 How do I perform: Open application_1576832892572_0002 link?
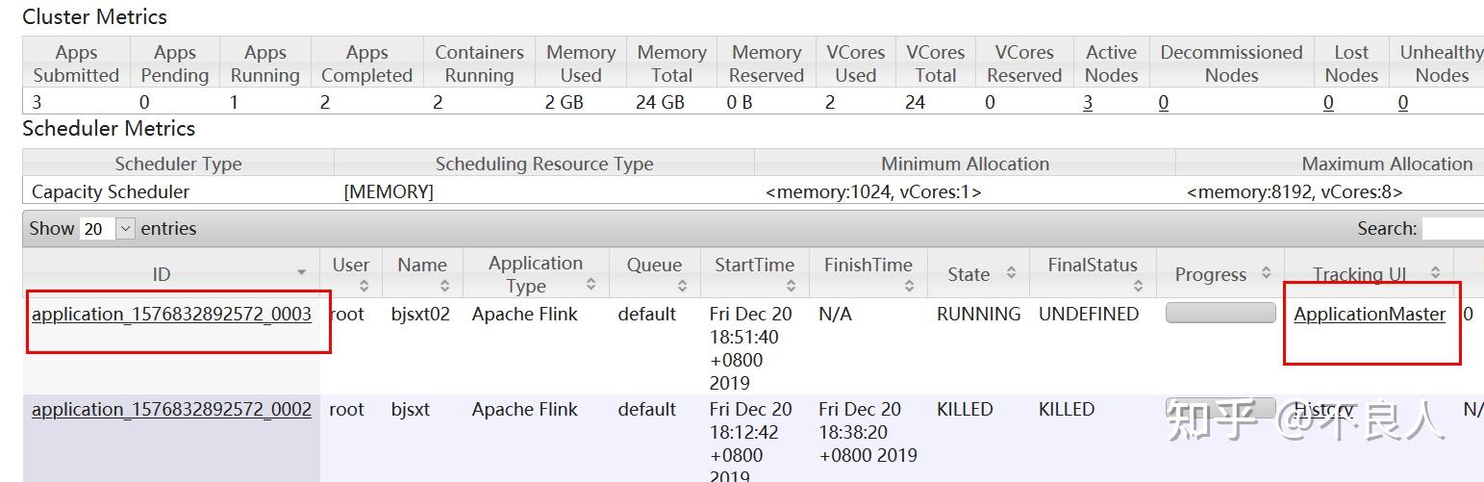[x=171, y=410]
